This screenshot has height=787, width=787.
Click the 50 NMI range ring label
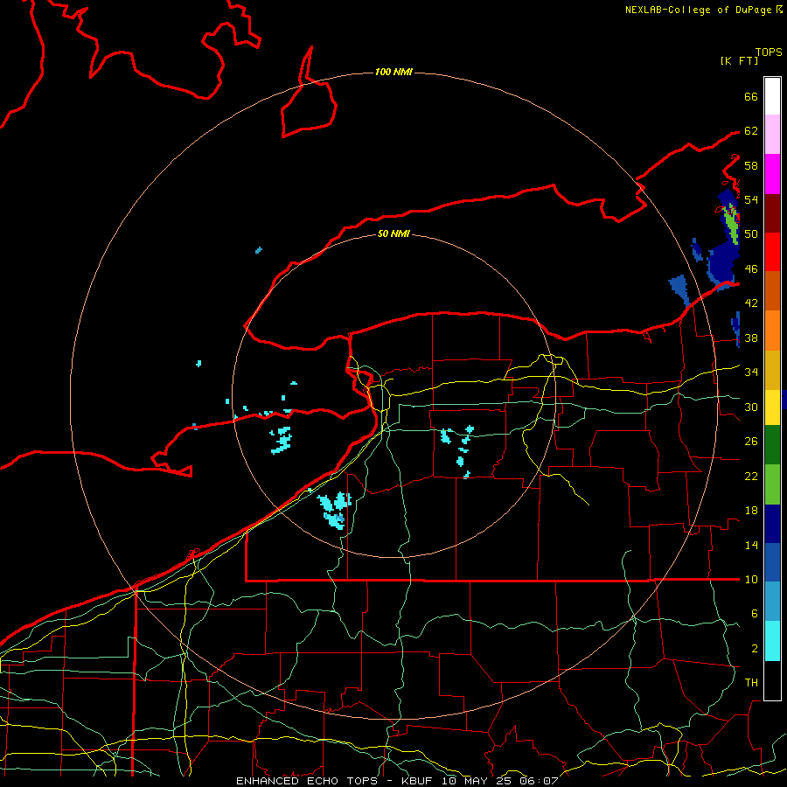coord(393,233)
